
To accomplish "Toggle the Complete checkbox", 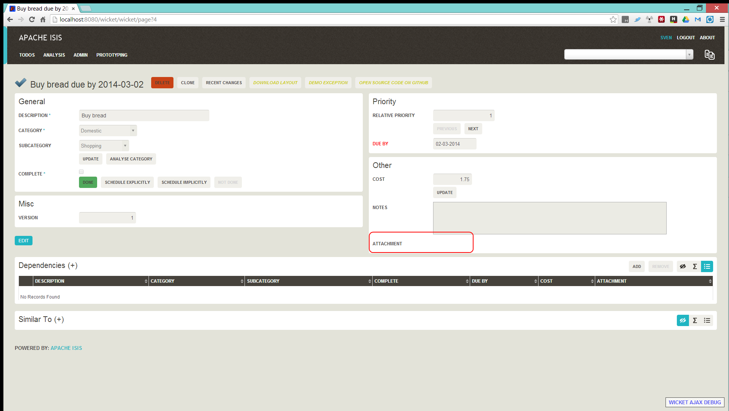I will coord(81,172).
